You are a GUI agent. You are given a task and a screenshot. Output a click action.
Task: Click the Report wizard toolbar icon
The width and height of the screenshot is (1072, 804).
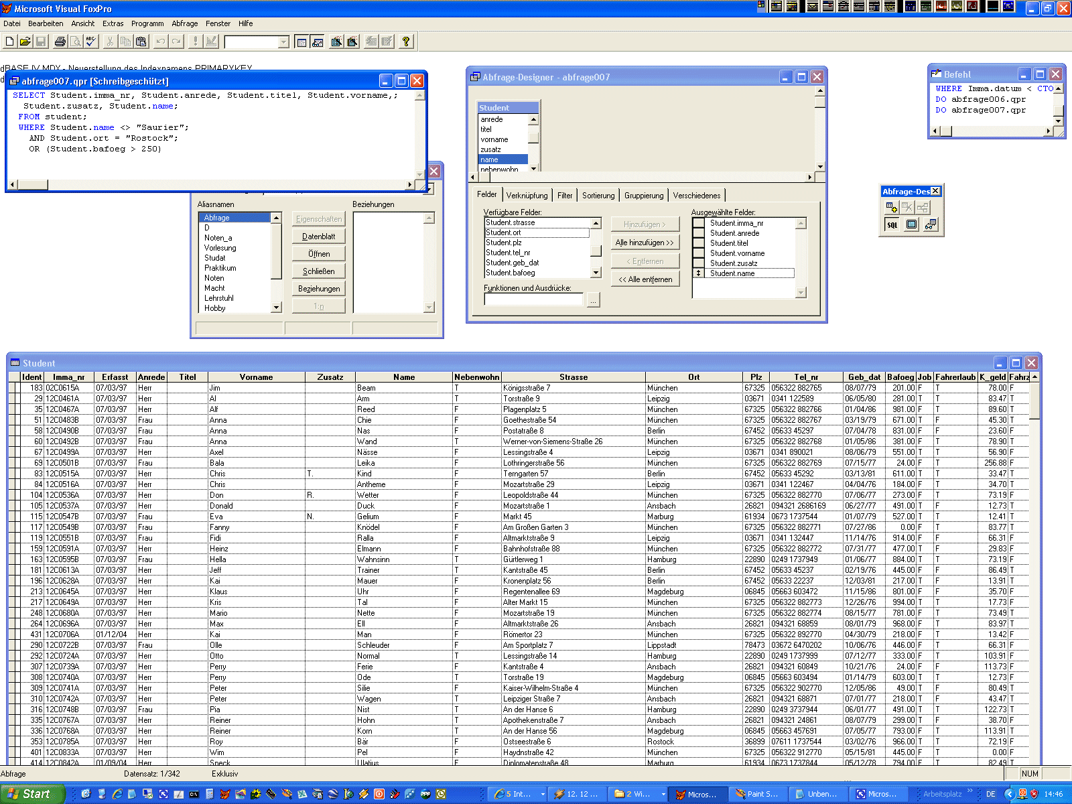[x=352, y=42]
